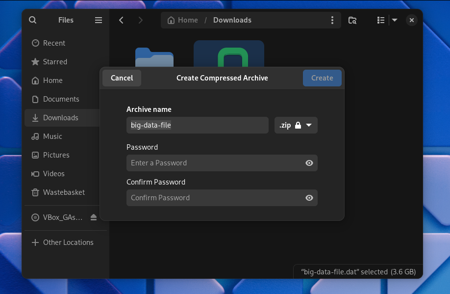Image resolution: width=450 pixels, height=294 pixels.
Task: Click the Create button
Action: coord(322,78)
